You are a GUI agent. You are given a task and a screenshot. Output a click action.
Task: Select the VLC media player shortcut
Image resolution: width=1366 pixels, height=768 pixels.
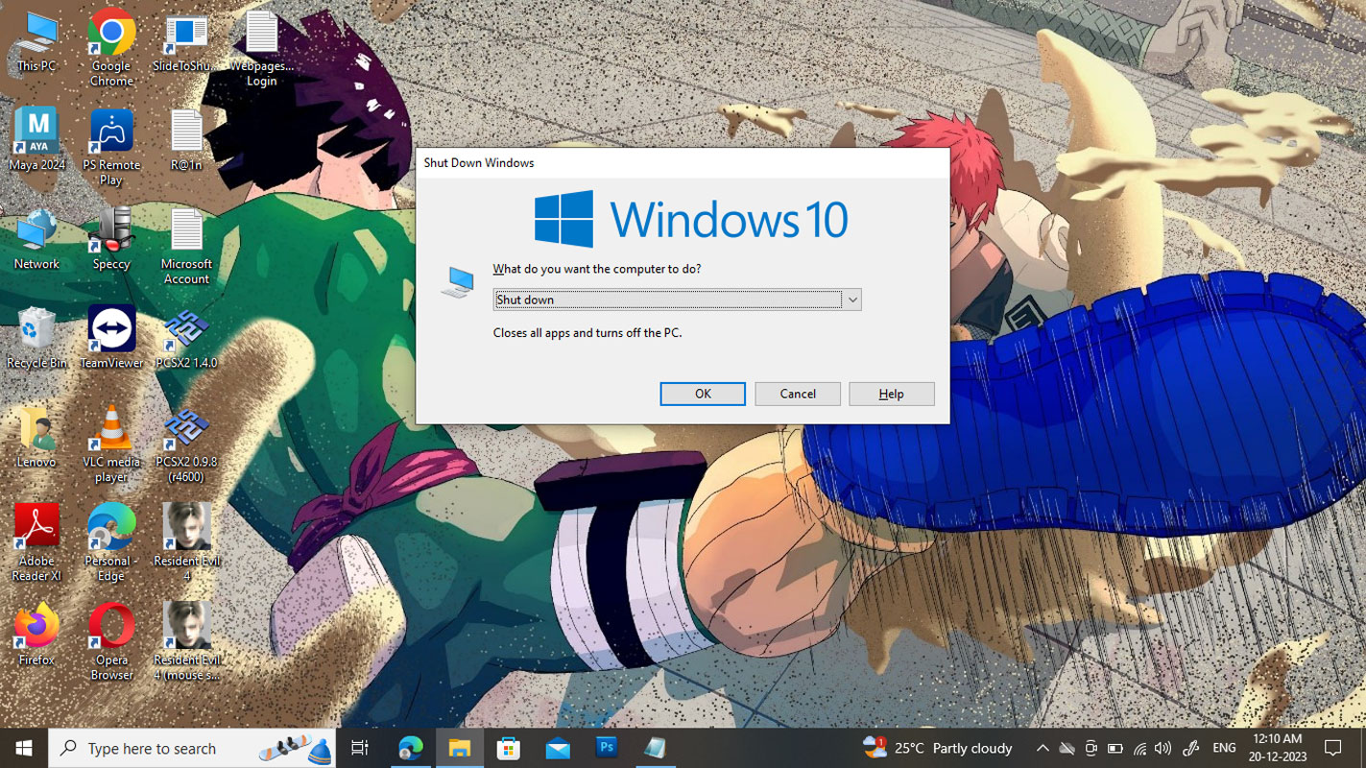click(111, 443)
